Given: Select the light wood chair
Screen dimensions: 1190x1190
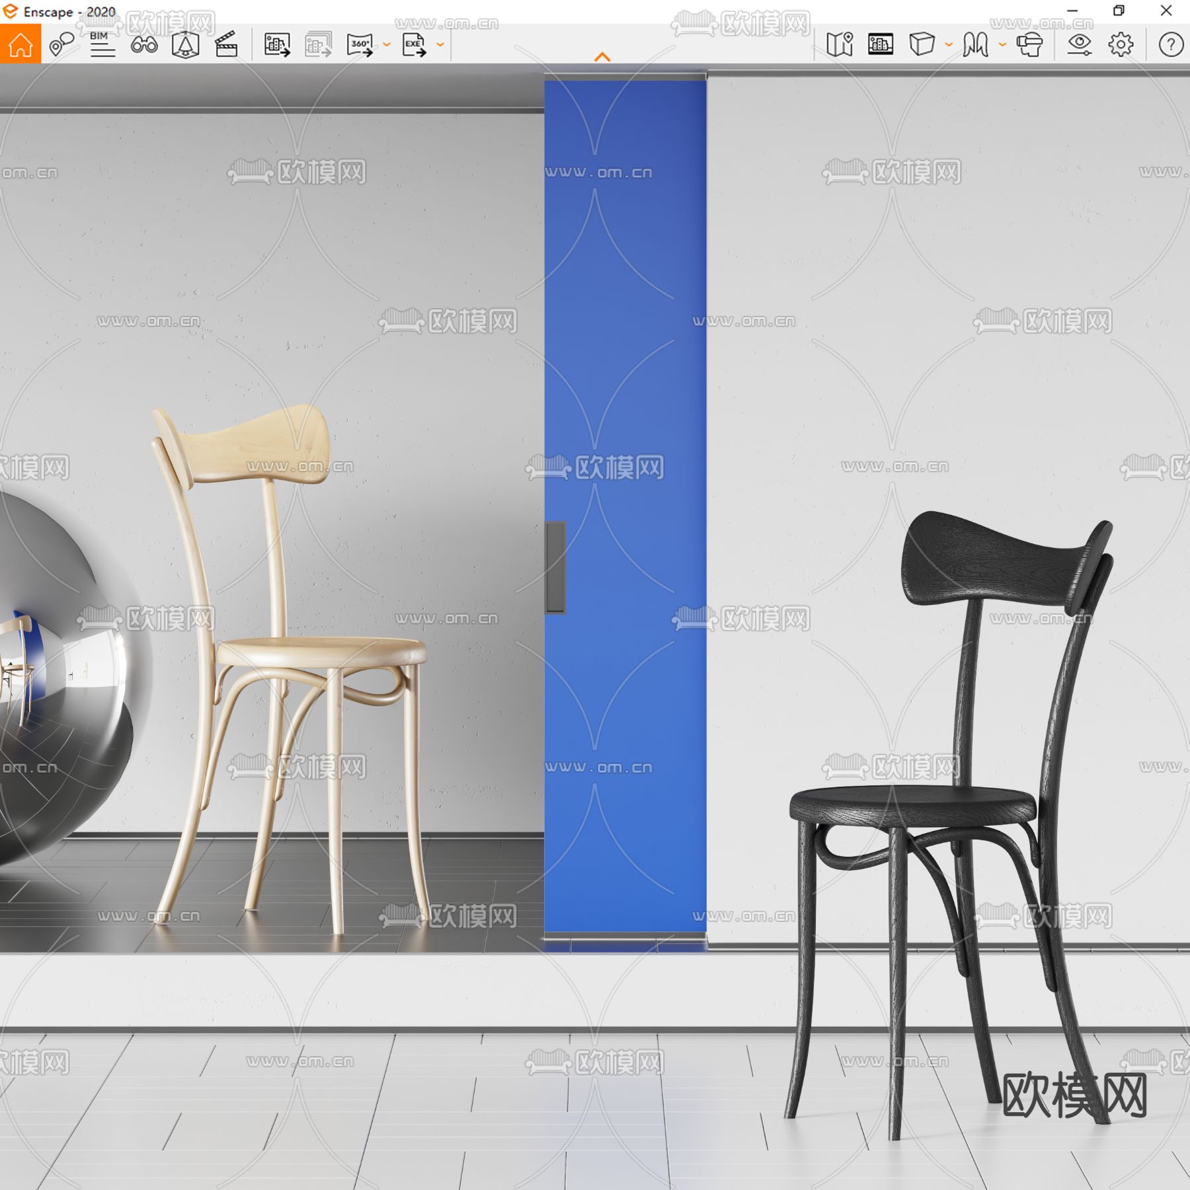Looking at the screenshot, I should tap(291, 668).
